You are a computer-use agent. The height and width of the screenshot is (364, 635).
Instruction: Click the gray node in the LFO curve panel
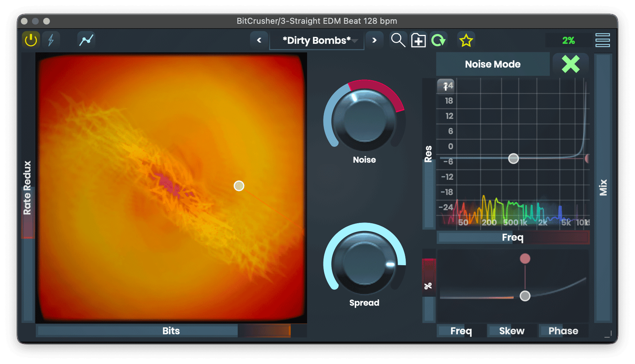pos(525,296)
